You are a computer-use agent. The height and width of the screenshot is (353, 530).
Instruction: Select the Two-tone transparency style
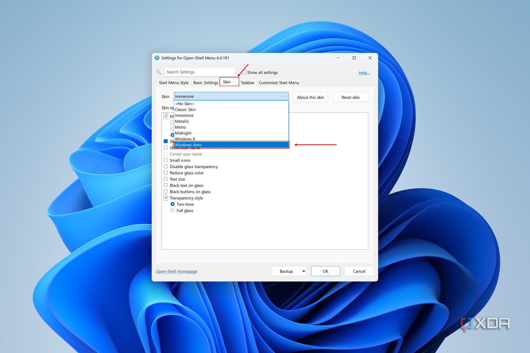tap(172, 204)
